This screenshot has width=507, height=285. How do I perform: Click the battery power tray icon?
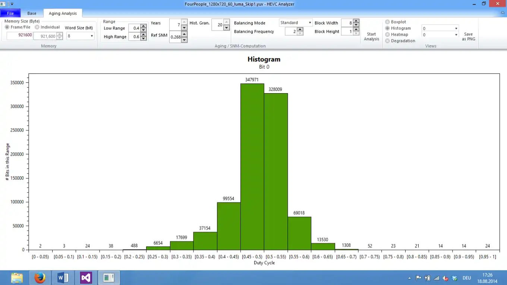(427, 278)
